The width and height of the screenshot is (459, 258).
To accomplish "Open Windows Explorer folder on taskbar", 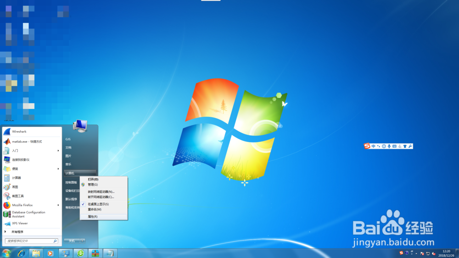I will [x=36, y=253].
